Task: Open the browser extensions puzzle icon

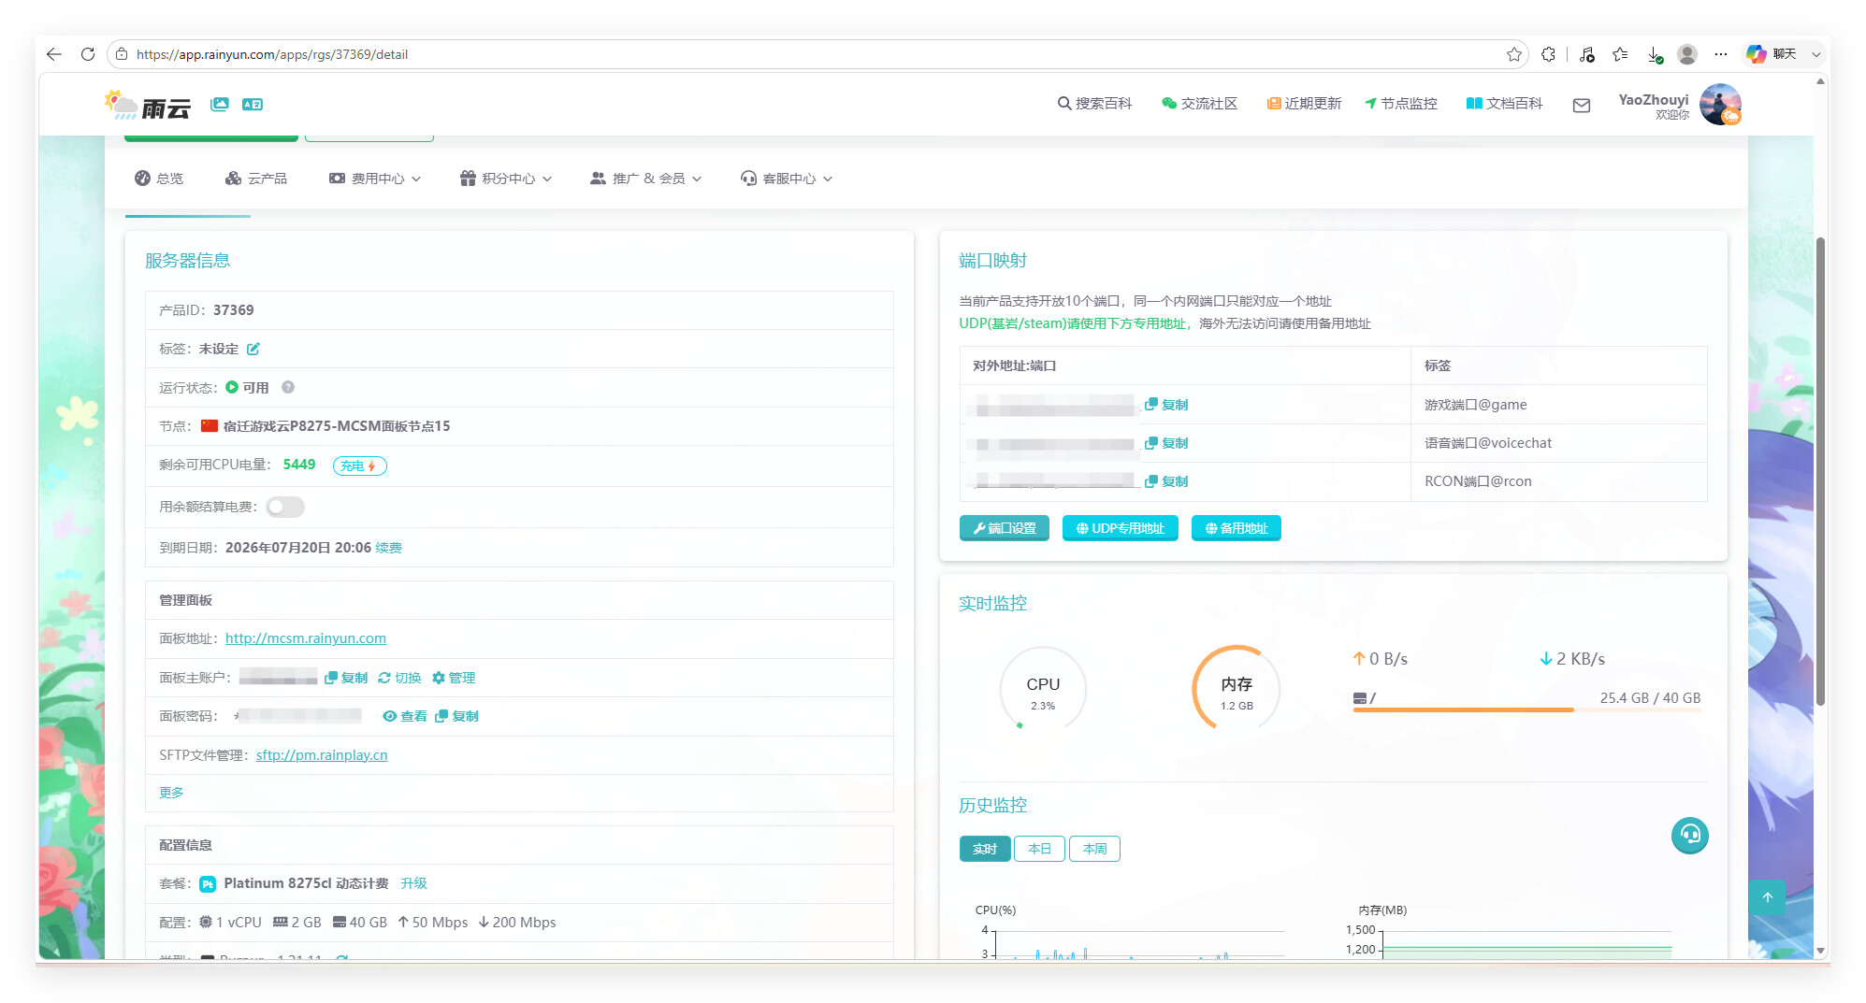Action: 1548,54
